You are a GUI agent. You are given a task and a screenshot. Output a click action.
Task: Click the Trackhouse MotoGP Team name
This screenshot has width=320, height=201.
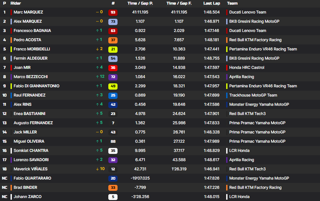(x=253, y=95)
